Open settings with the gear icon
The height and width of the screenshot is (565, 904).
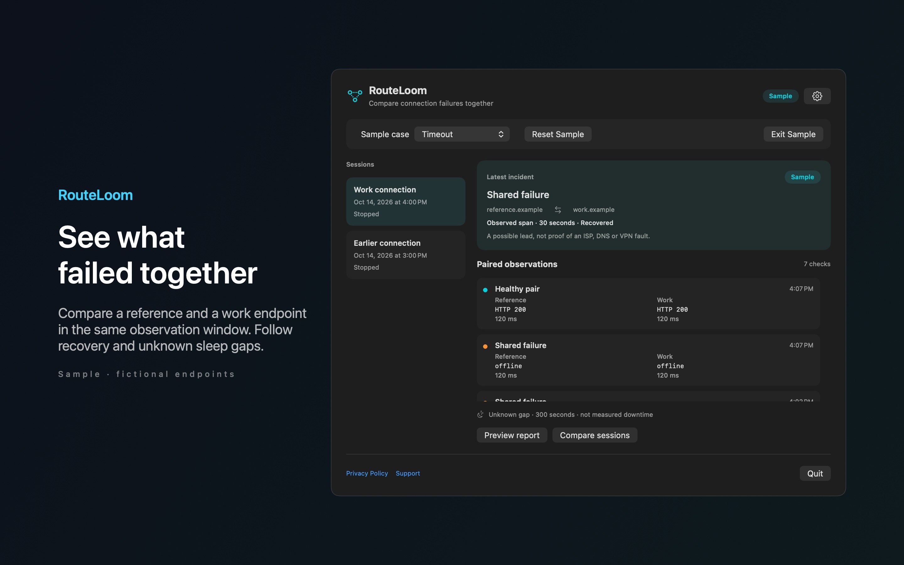coord(817,96)
